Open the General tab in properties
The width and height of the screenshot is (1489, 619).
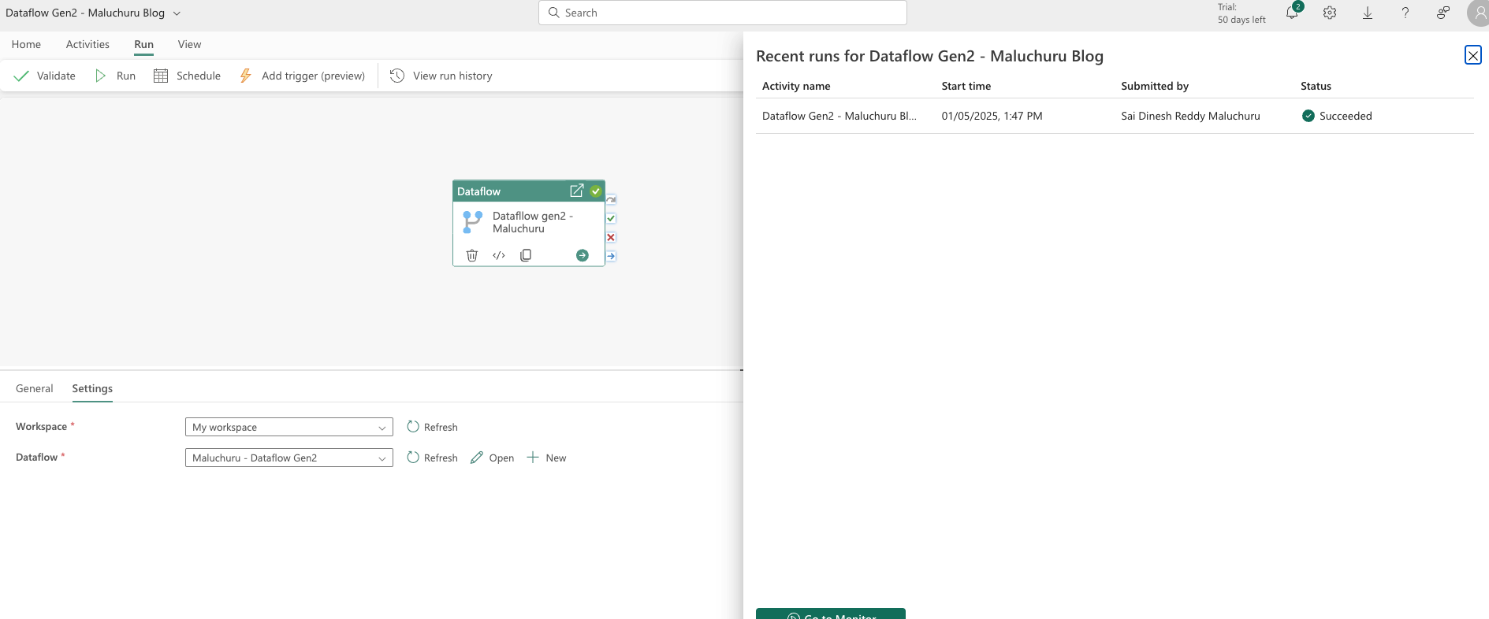click(35, 388)
